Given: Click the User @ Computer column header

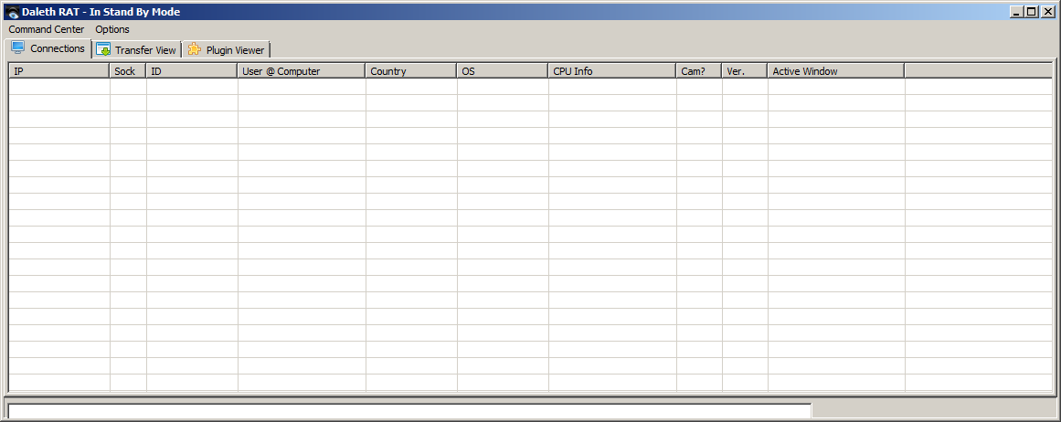Looking at the screenshot, I should (x=302, y=70).
